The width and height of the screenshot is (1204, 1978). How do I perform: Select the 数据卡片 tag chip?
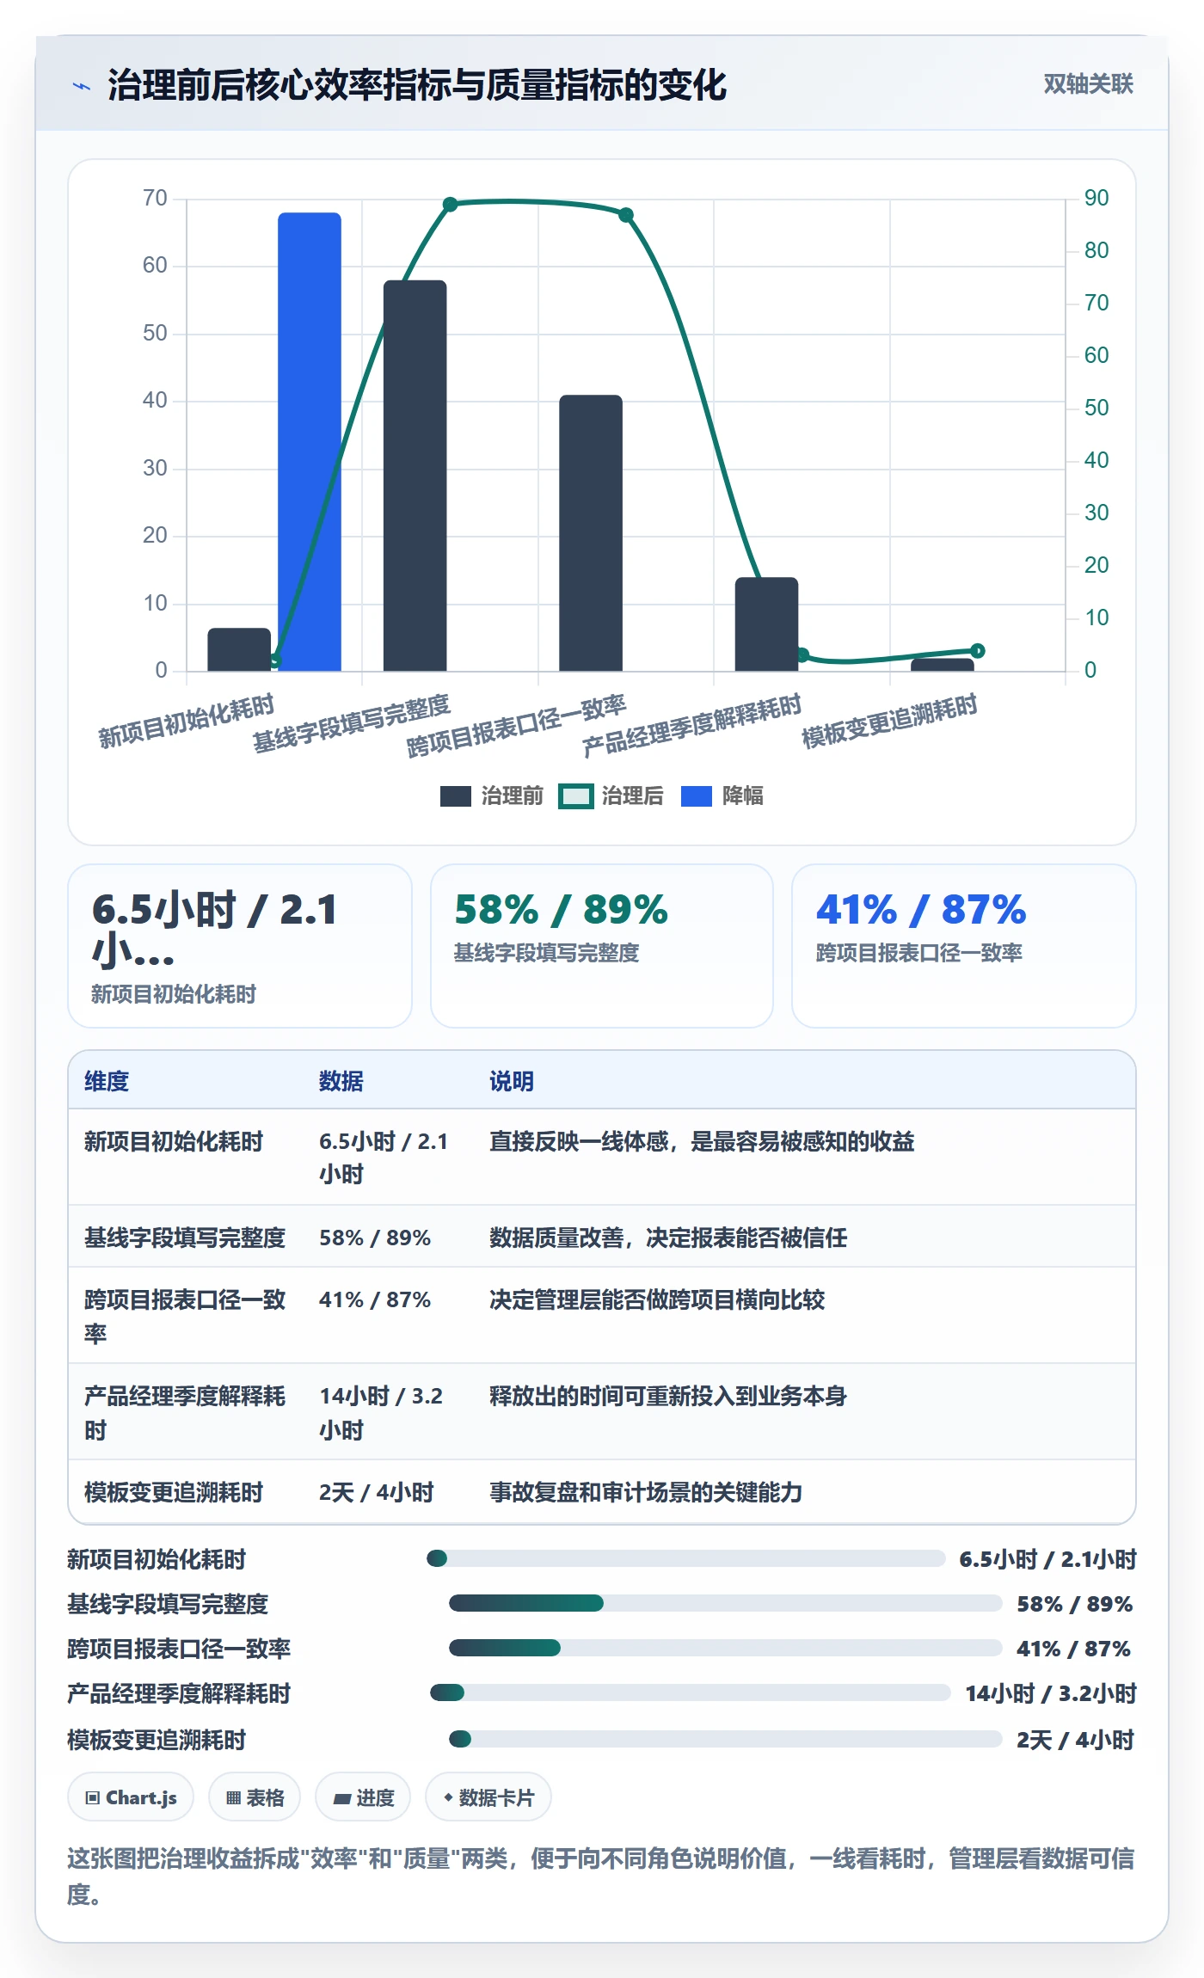[x=488, y=1797]
